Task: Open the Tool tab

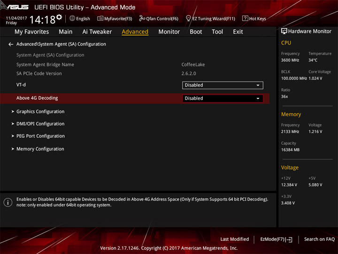Action: (x=217, y=32)
